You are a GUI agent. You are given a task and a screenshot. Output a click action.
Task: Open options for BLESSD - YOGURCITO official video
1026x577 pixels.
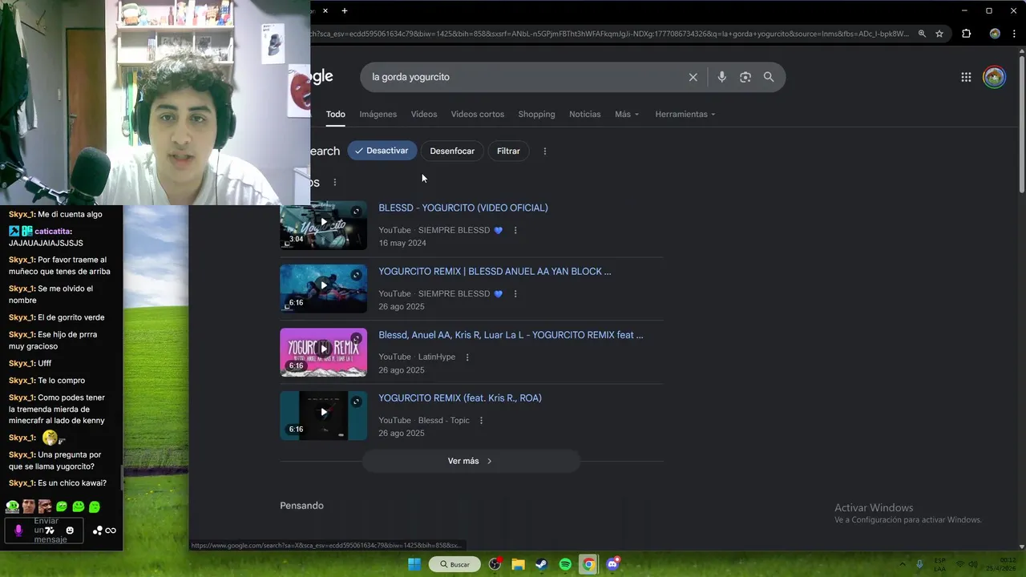pos(515,230)
